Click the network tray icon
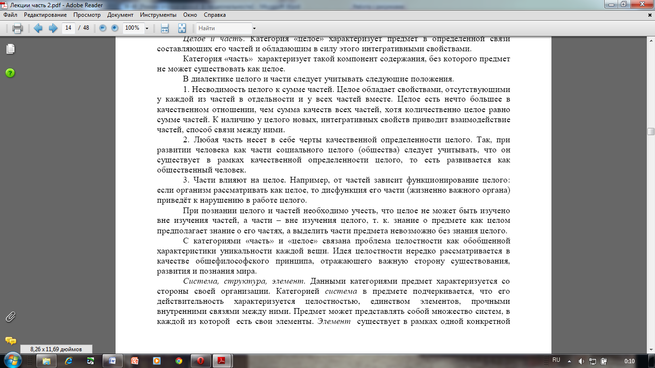655x368 pixels. 593,361
